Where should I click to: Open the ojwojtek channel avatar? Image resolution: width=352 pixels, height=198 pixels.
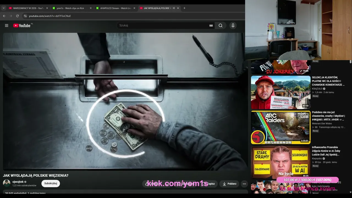[7, 183]
